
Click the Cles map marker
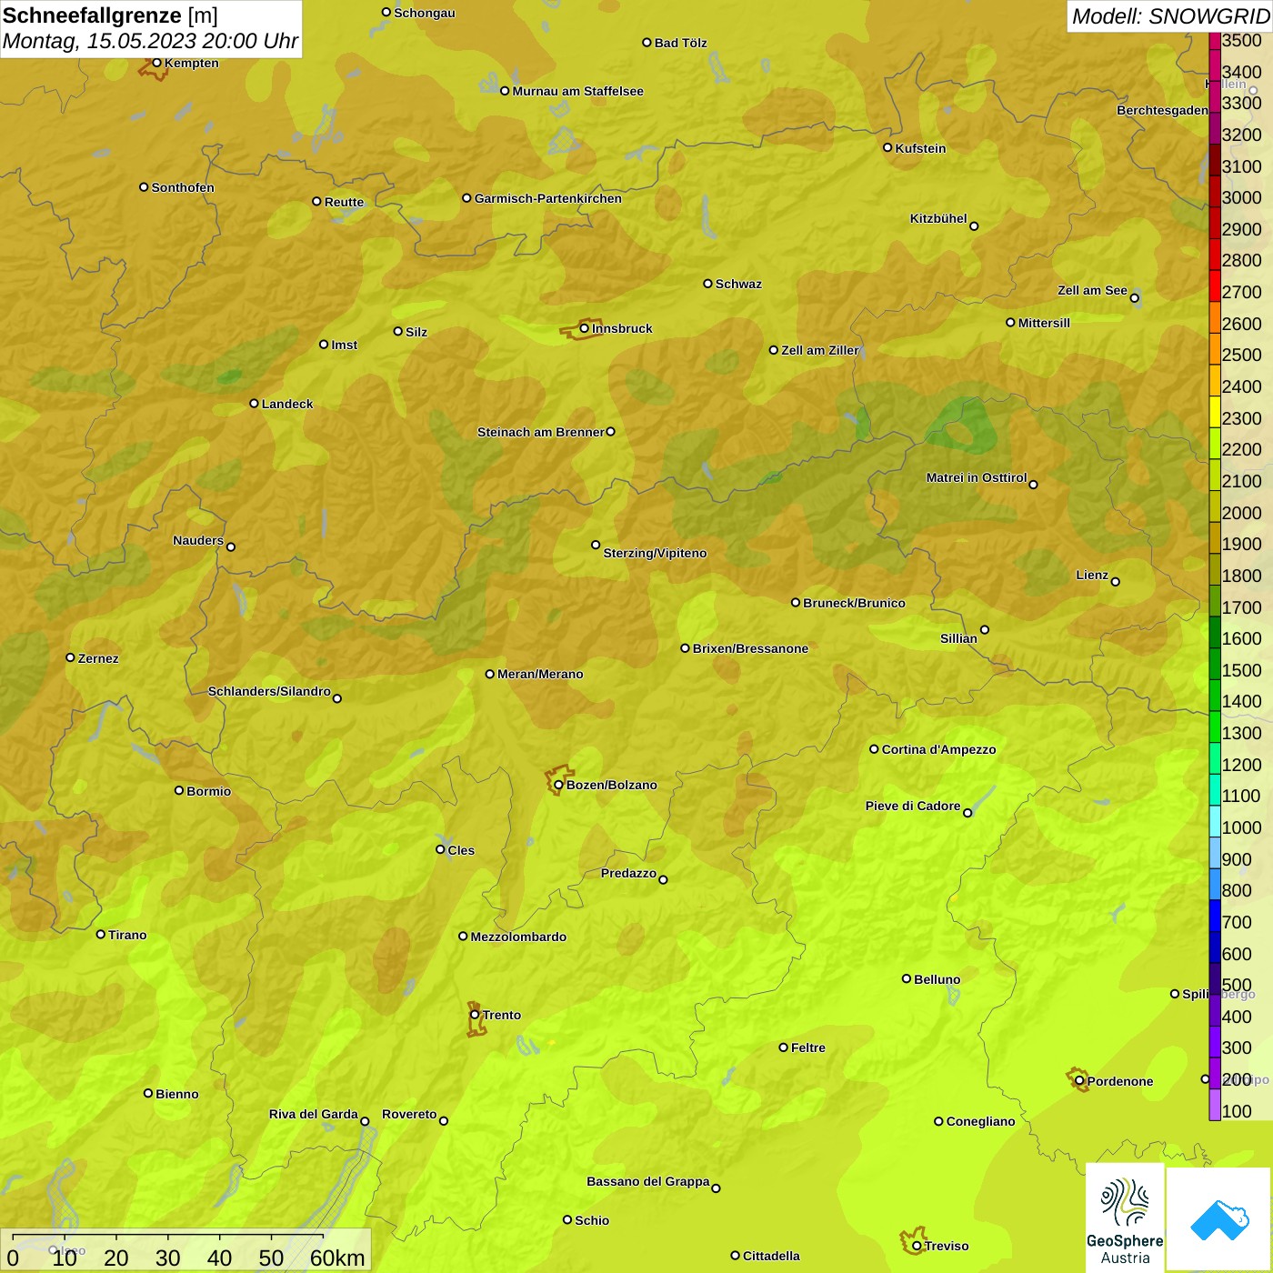pyautogui.click(x=440, y=849)
